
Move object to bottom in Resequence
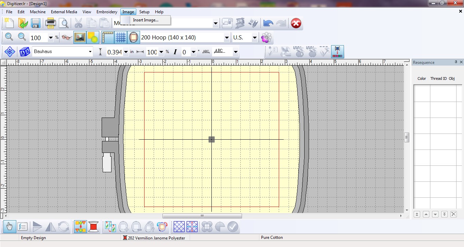click(444, 214)
